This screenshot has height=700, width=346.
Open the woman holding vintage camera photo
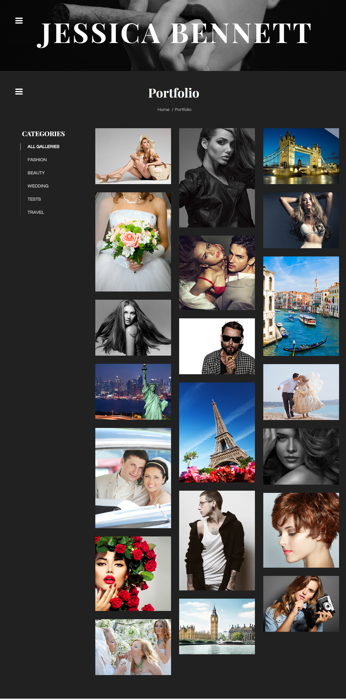point(301,604)
